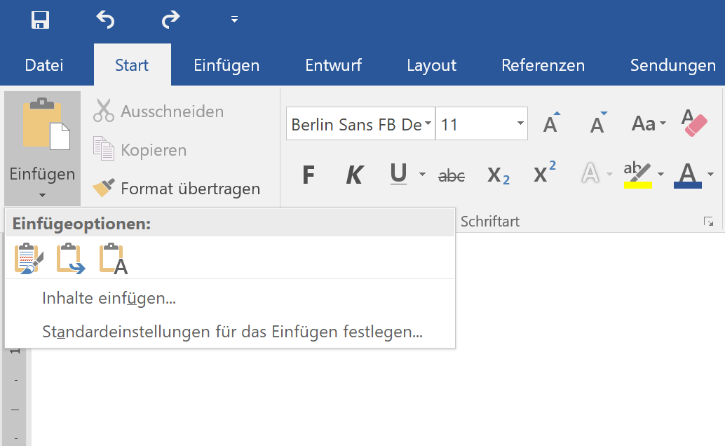This screenshot has width=725, height=446.
Task: Switch to the Referenzen tab
Action: (x=543, y=65)
